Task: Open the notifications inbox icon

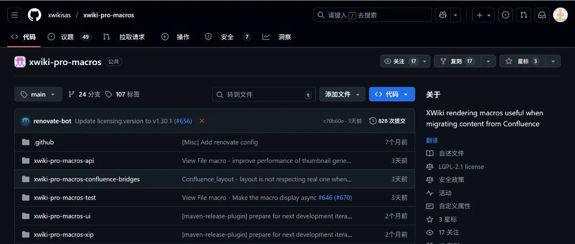Action: (x=542, y=15)
